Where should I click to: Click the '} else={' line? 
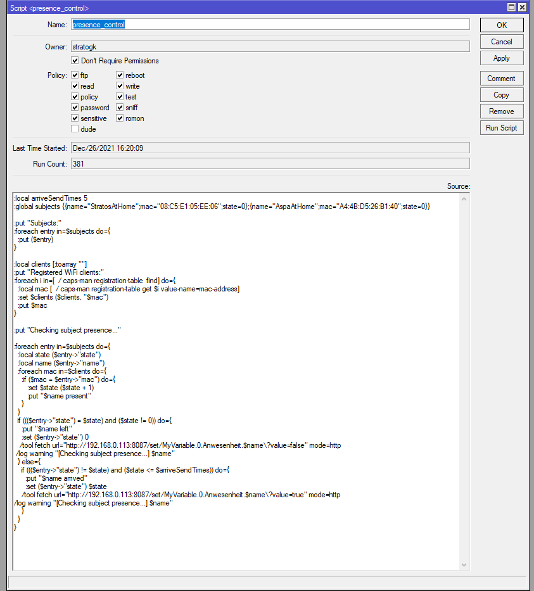(x=29, y=462)
